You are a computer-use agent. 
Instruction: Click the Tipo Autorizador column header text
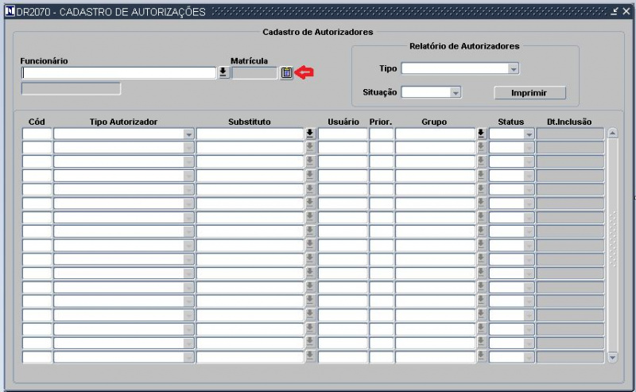[x=123, y=122]
